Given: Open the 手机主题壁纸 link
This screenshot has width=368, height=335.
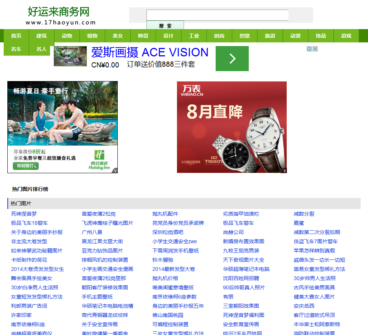Looking at the screenshot, I should click(x=97, y=297).
